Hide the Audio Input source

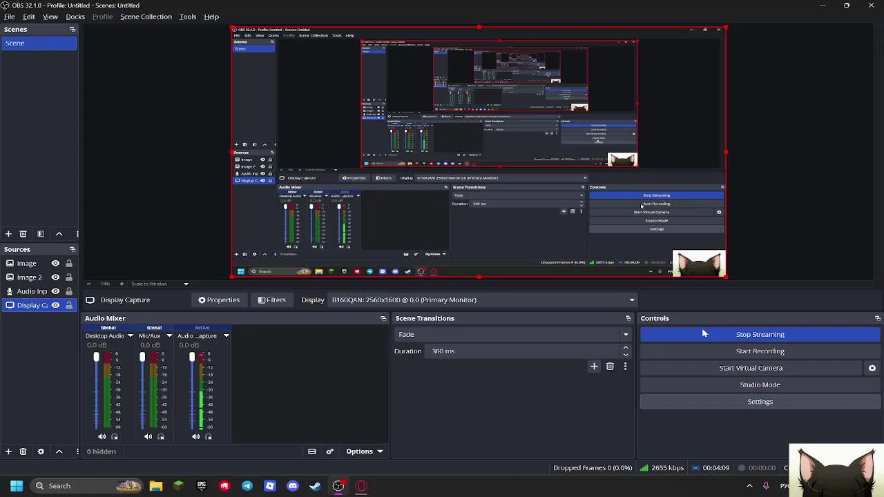[x=55, y=291]
